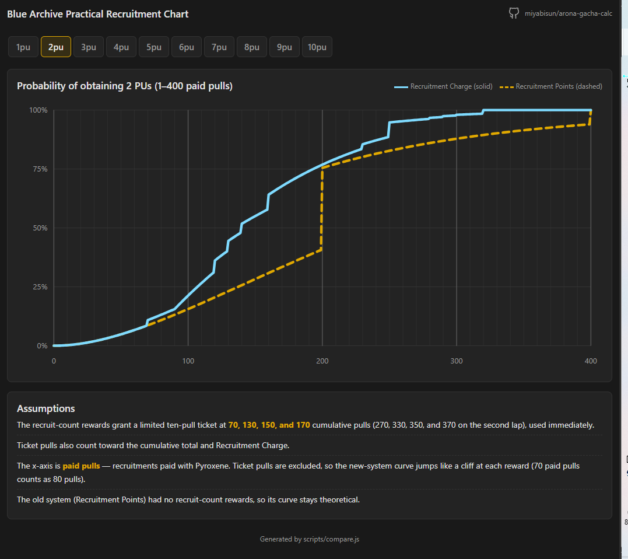This screenshot has width=628, height=559.
Task: Click the 'old system (Recruitment Points)' assumption line
Action: coord(188,499)
